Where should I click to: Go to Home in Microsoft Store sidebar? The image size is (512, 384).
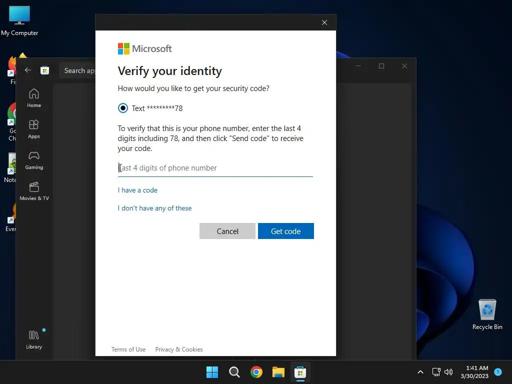(x=34, y=98)
